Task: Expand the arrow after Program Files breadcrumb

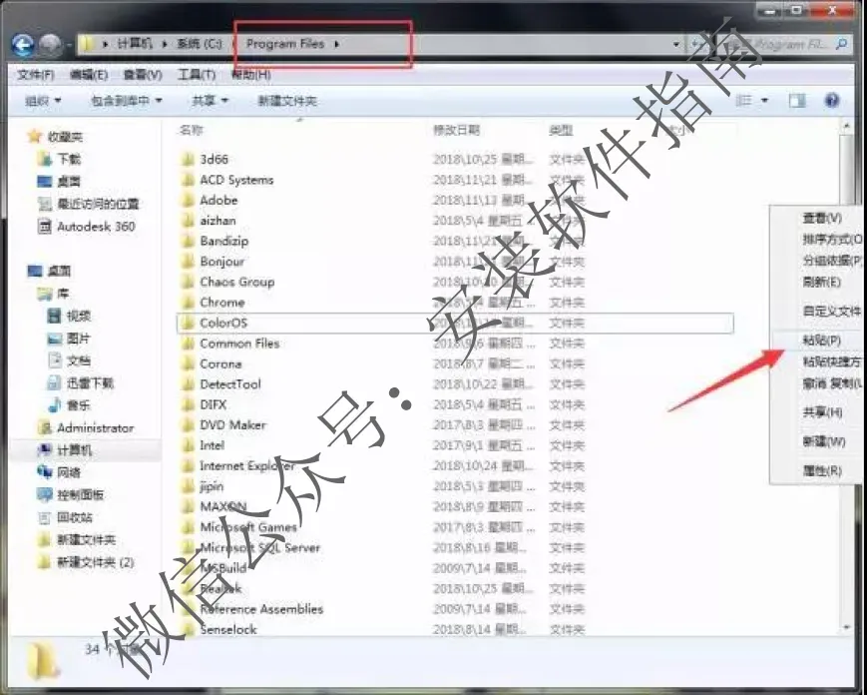Action: [337, 44]
